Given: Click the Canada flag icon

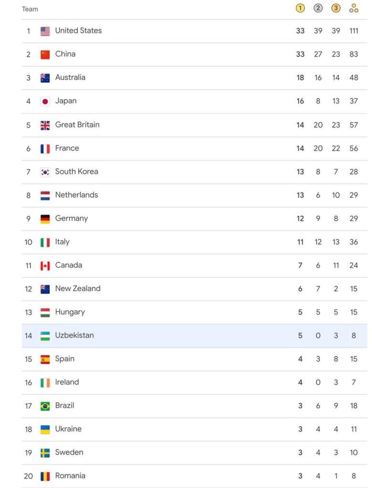Looking at the screenshot, I should tap(45, 265).
